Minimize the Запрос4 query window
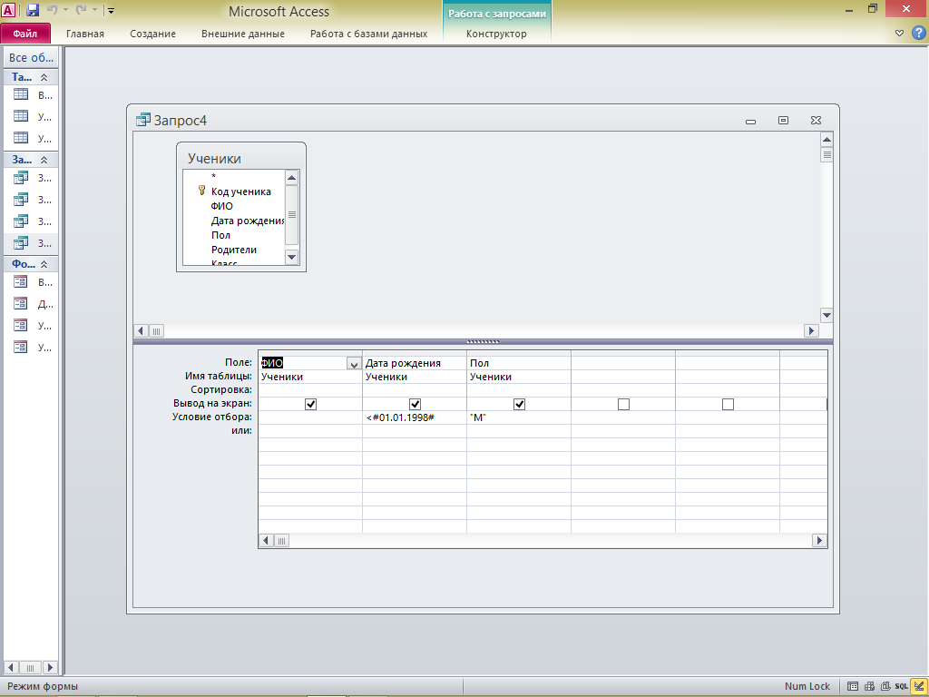 [750, 121]
